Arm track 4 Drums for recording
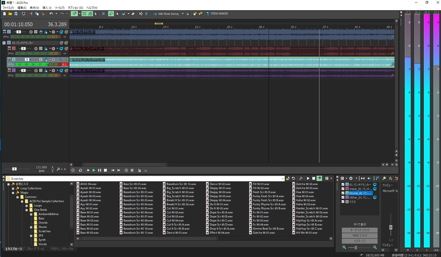Viewport: 441px width, 257px height. 36,59
